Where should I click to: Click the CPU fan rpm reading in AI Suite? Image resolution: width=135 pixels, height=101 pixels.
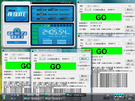[42, 19]
